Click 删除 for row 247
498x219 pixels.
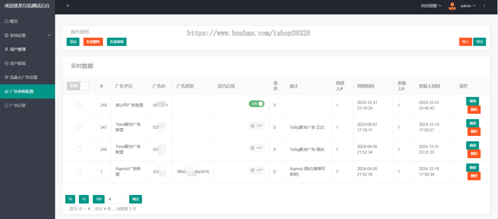(x=474, y=131)
